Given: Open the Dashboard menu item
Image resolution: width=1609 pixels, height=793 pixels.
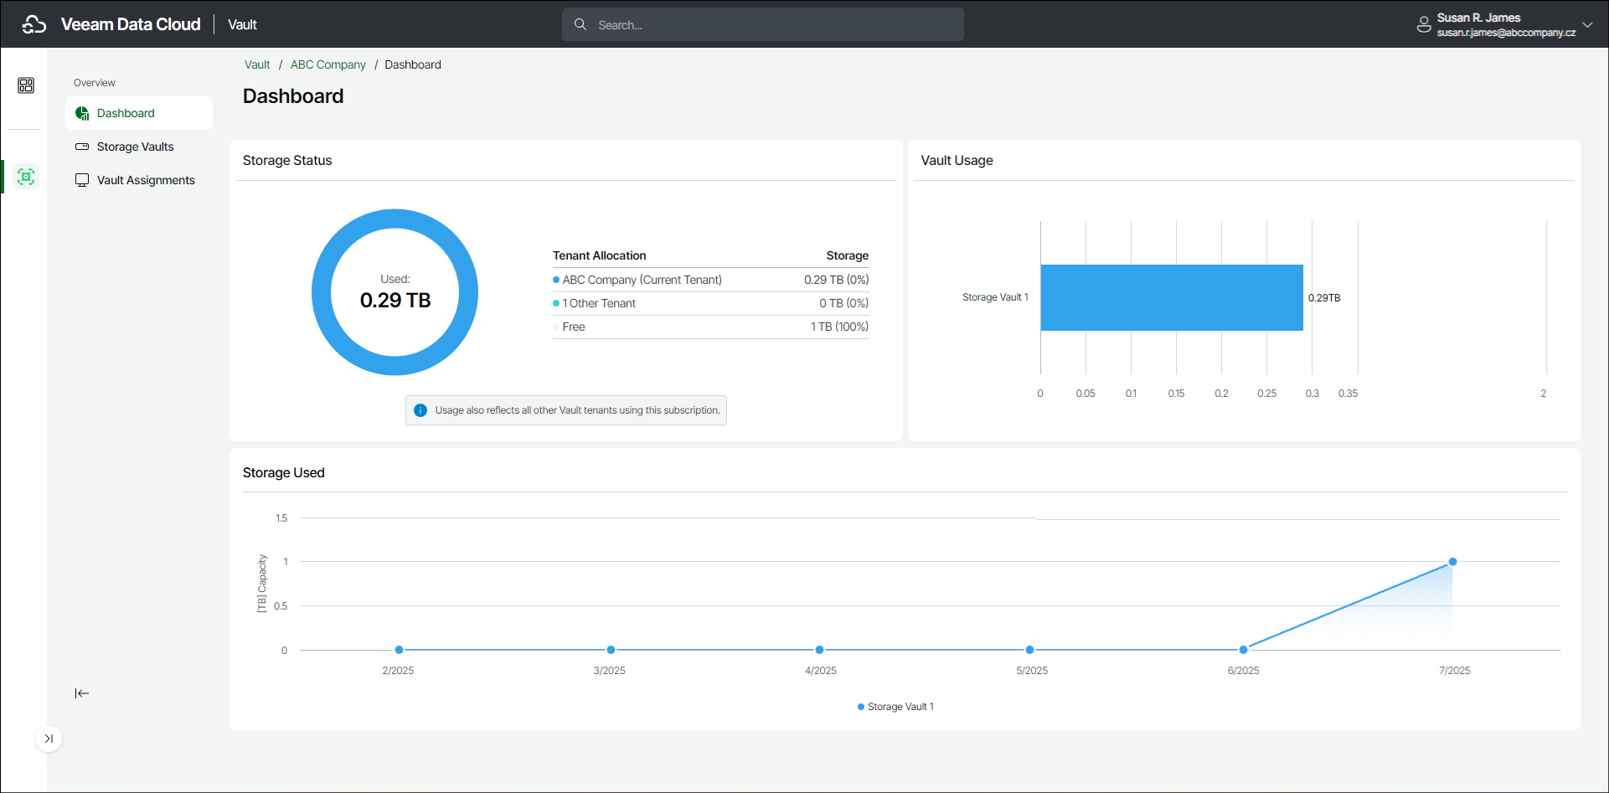Looking at the screenshot, I should click(x=139, y=113).
